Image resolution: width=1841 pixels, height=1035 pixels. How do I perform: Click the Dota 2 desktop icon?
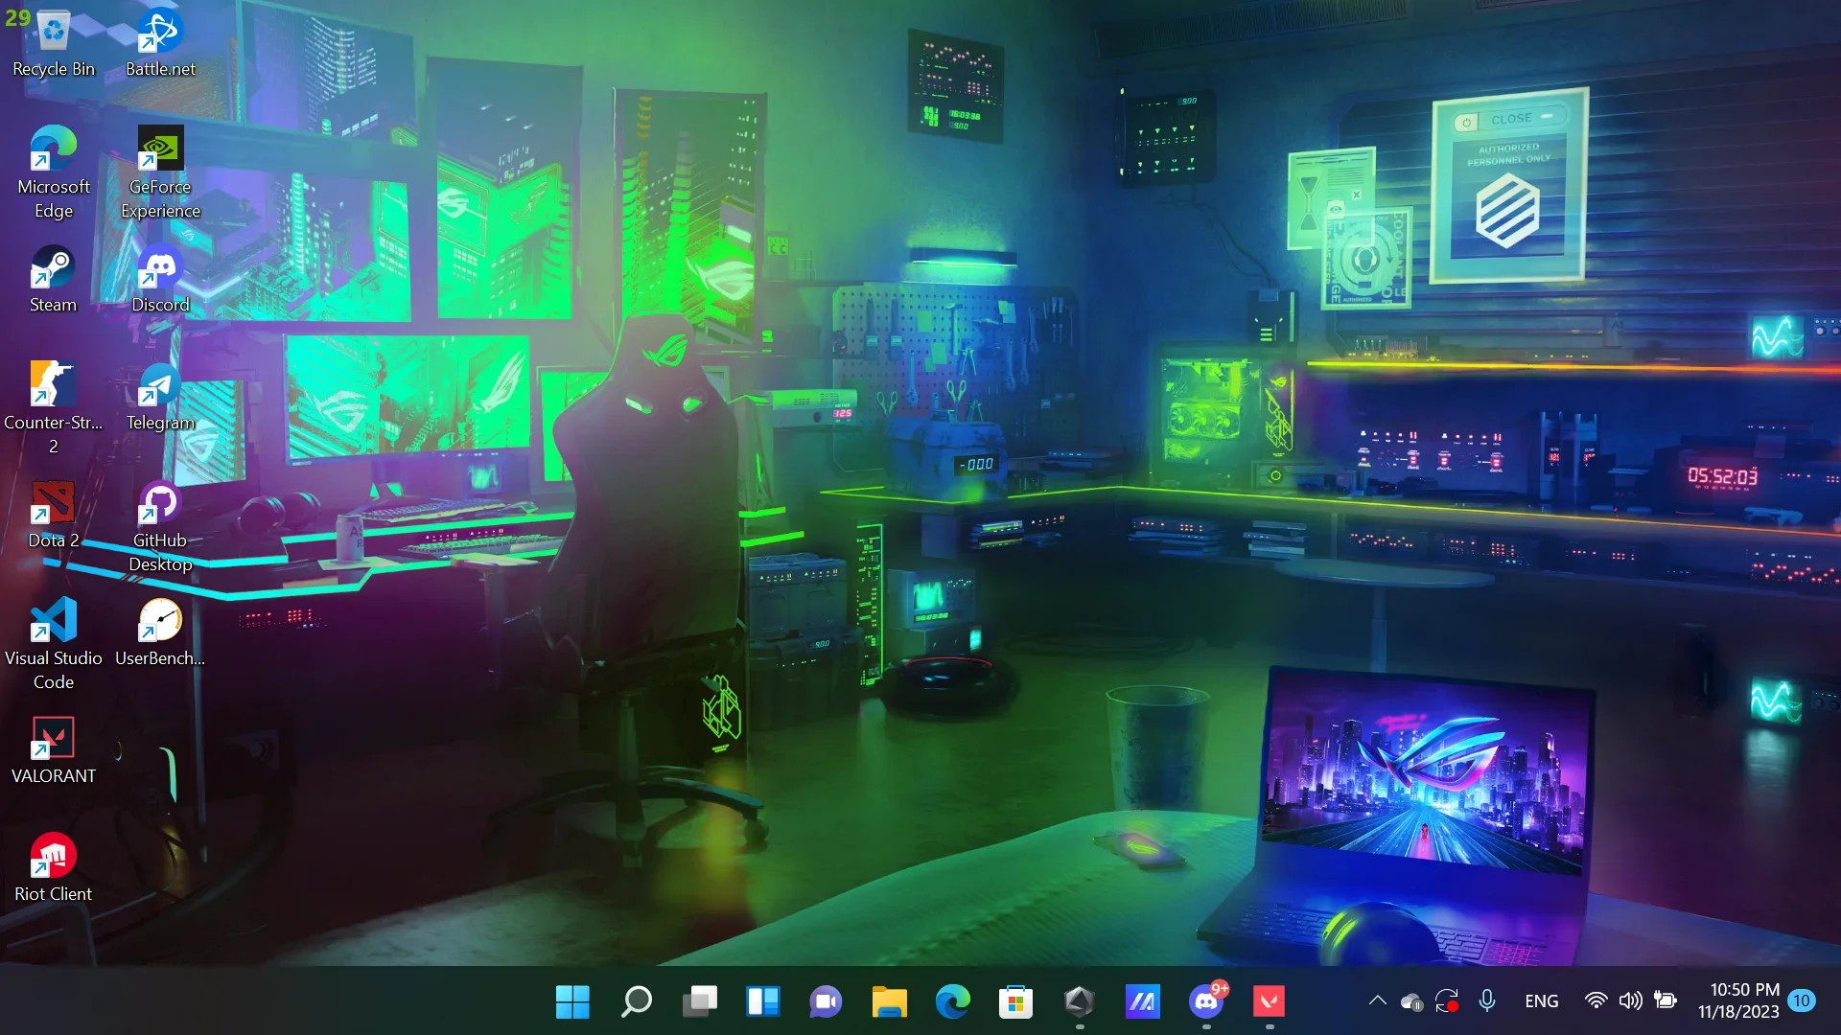click(x=53, y=515)
